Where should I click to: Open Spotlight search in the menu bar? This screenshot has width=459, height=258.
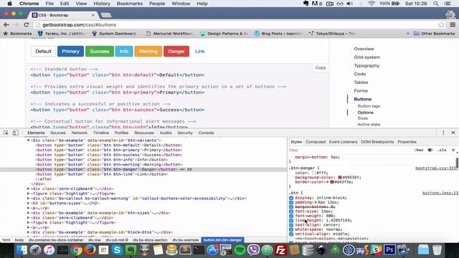436,4
